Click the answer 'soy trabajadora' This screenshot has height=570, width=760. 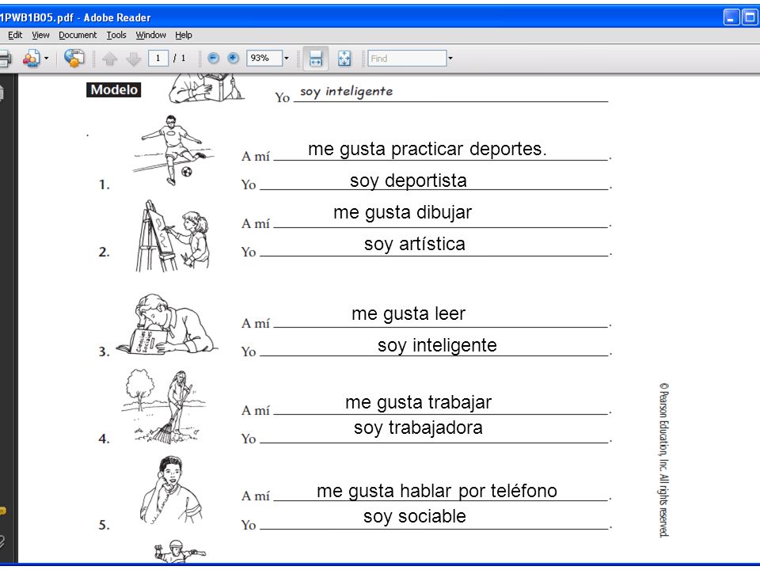click(418, 428)
